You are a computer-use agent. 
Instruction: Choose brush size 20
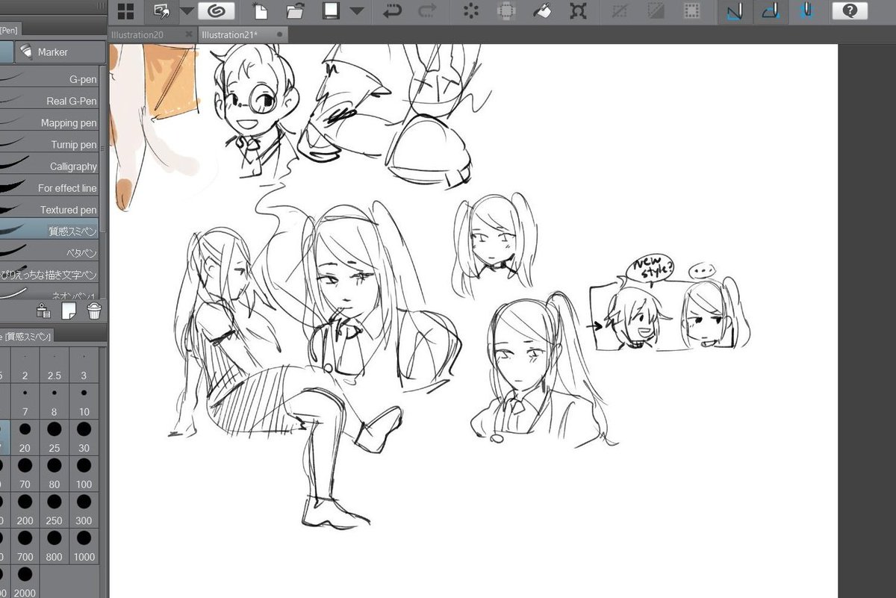[25, 437]
